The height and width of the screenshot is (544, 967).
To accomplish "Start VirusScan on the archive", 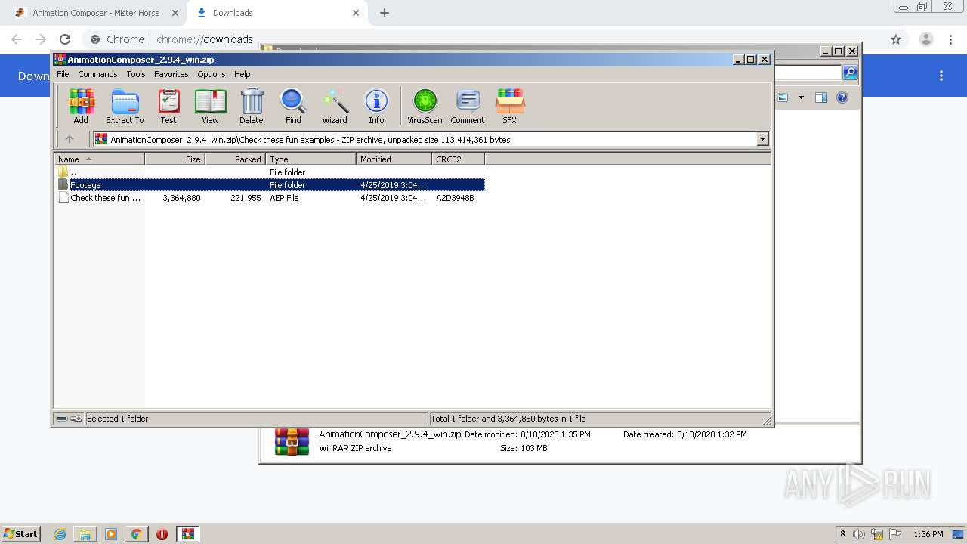I will (425, 106).
